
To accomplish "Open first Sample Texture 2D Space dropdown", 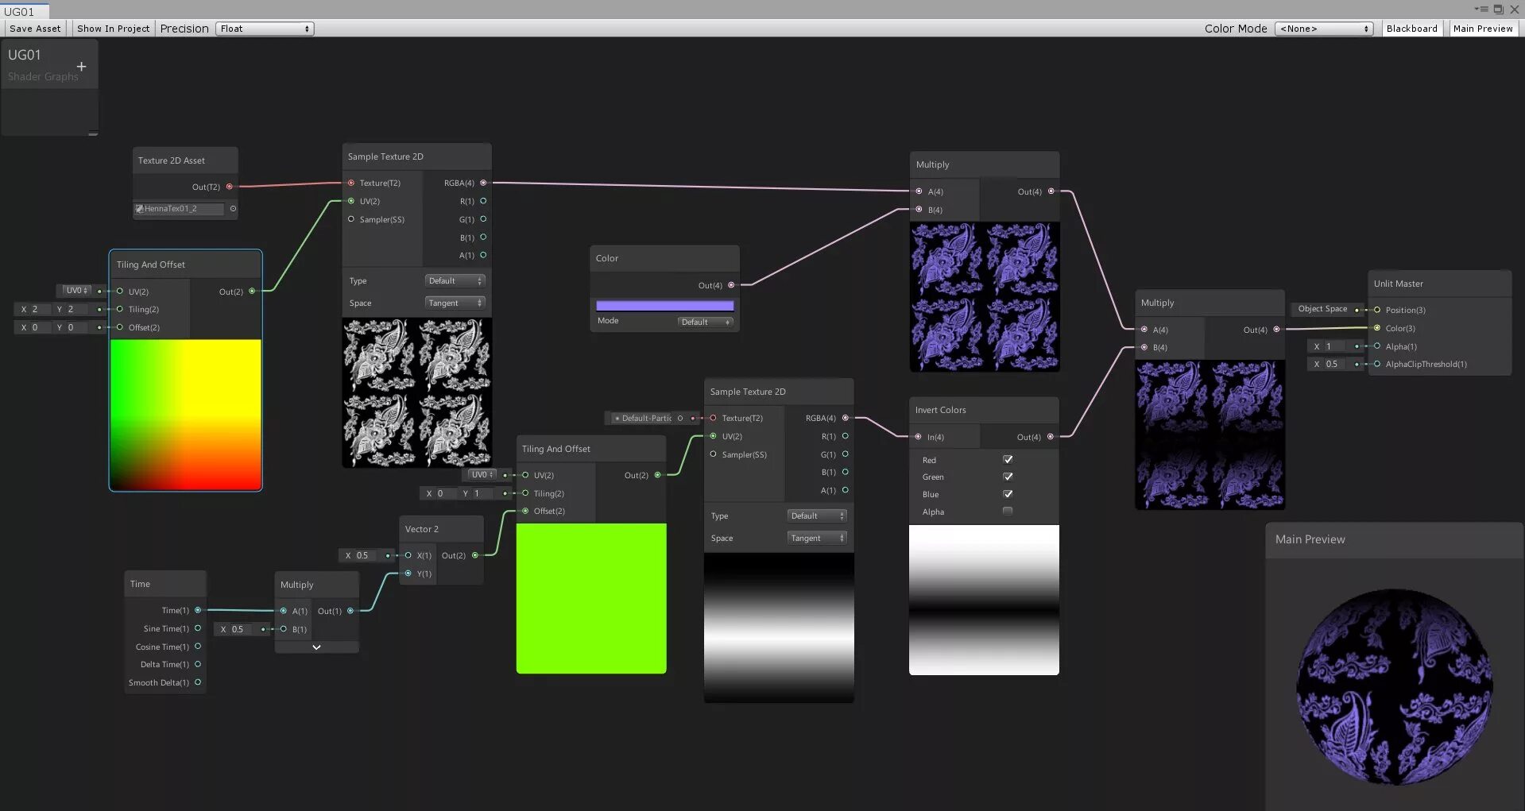I will pyautogui.click(x=455, y=303).
